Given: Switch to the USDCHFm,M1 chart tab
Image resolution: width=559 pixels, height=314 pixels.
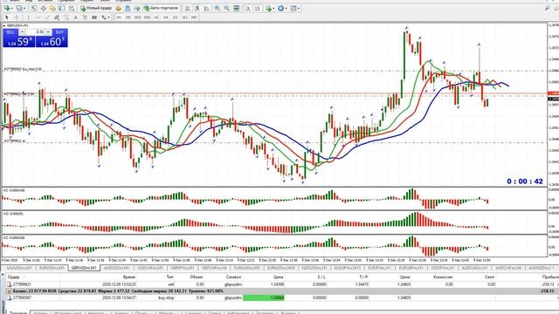Looking at the screenshot, I should tap(150, 268).
